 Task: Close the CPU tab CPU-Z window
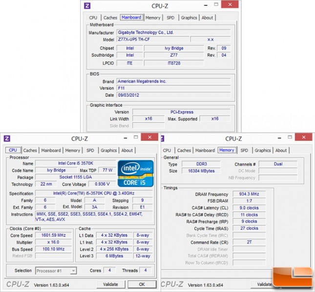point(149,137)
